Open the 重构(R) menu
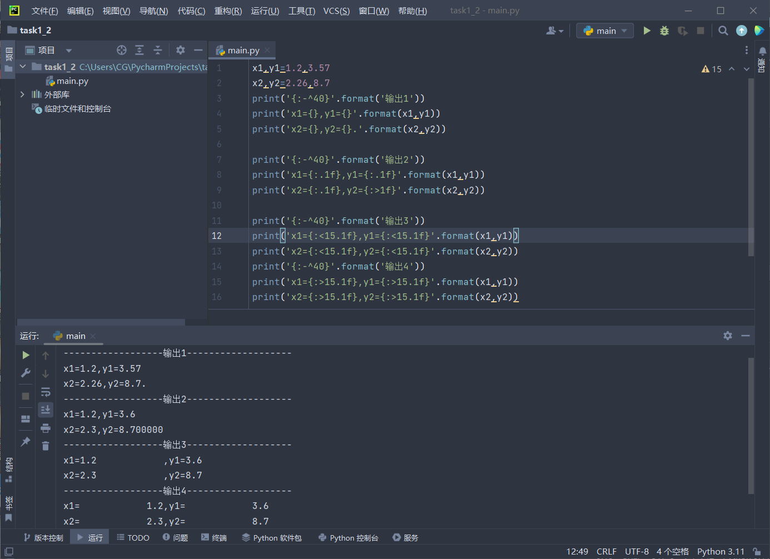 click(228, 11)
